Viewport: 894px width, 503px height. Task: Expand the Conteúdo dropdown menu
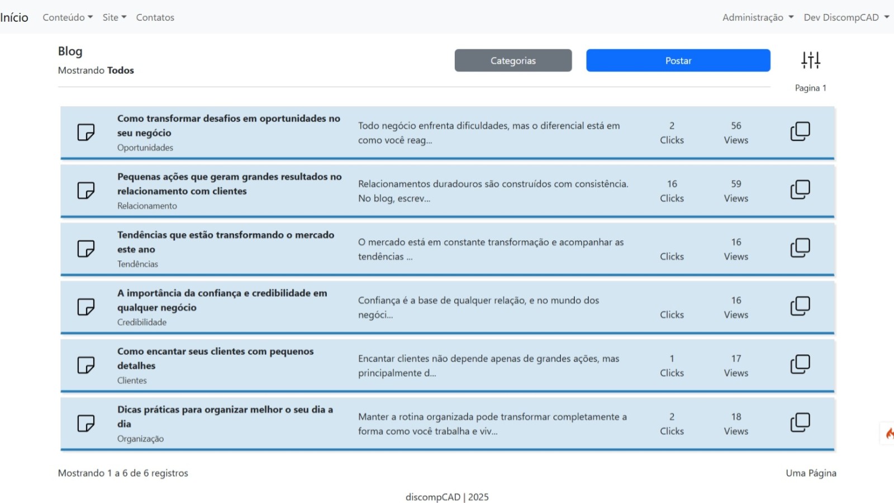point(68,17)
